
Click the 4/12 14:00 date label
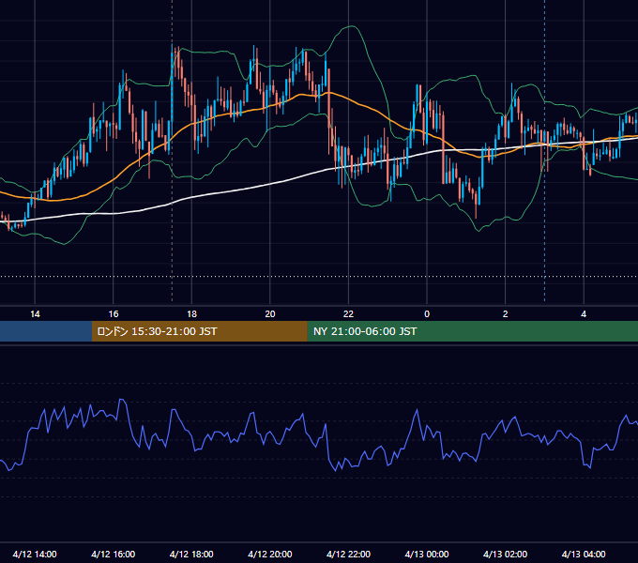pos(35,554)
